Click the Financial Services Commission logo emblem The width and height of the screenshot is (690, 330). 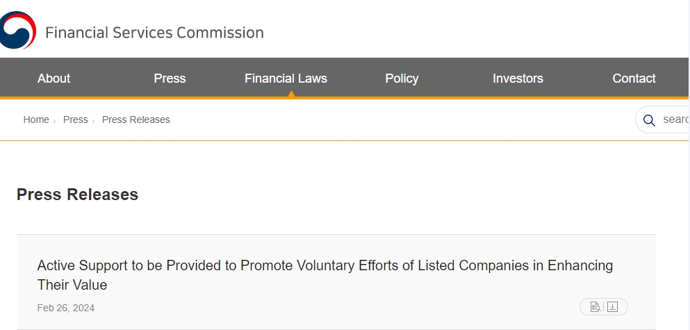tap(18, 30)
